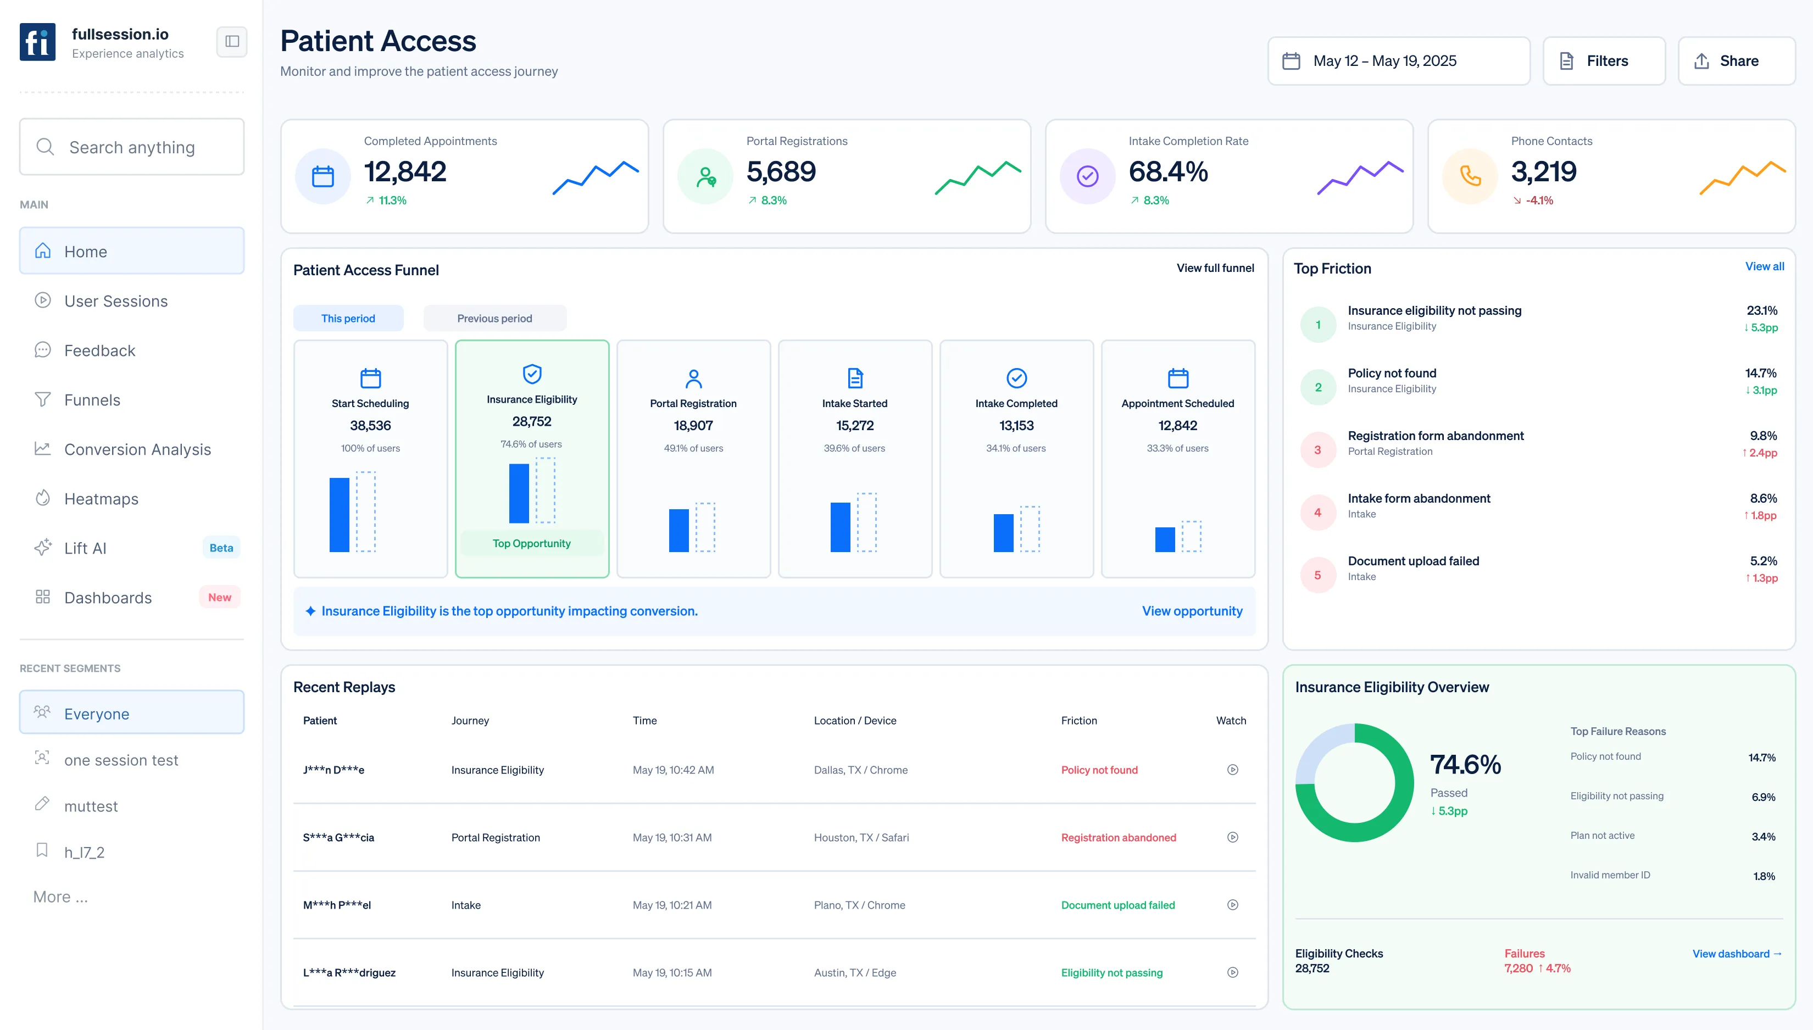Switch to Previous period tab
1813x1030 pixels.
pos(494,318)
